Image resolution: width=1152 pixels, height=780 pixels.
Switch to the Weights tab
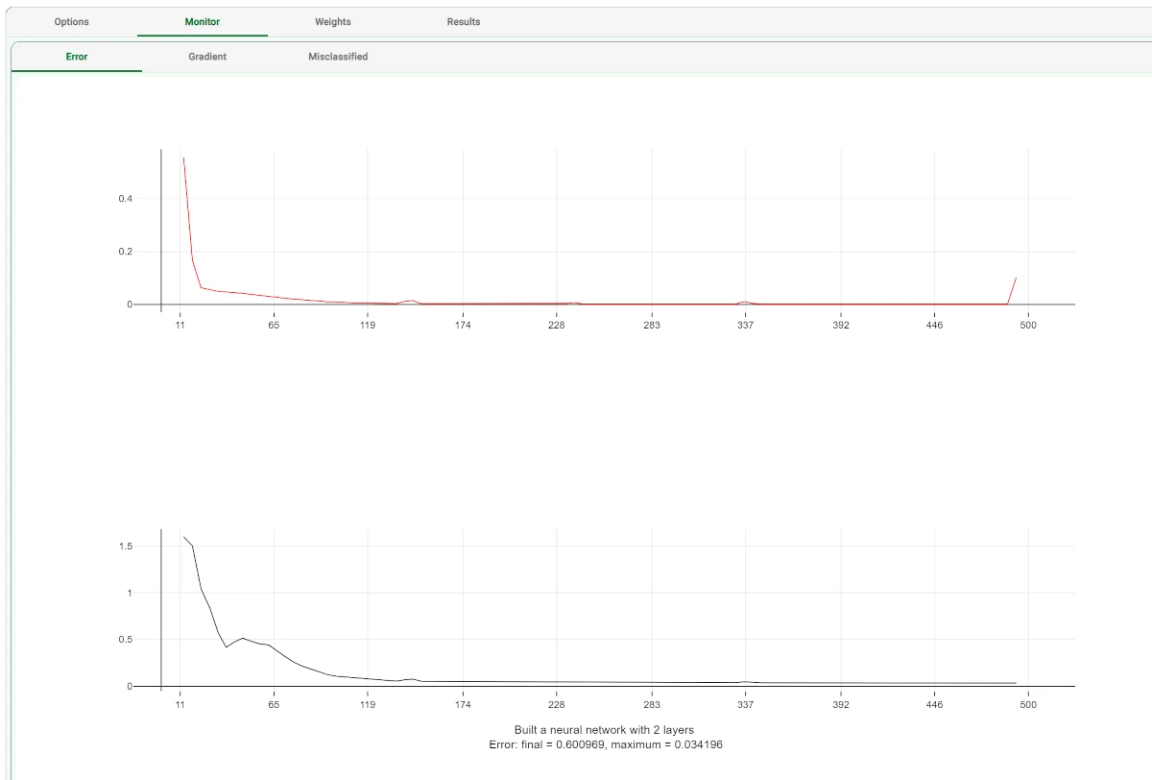(x=333, y=21)
